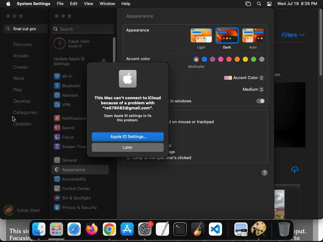Choose the pink accent color
This screenshot has height=242, width=323.
[221, 60]
